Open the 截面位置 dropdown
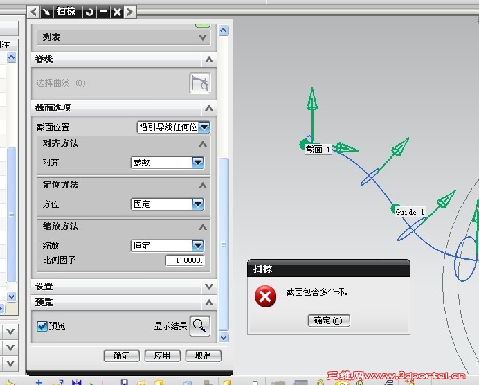The image size is (479, 385). click(x=204, y=127)
